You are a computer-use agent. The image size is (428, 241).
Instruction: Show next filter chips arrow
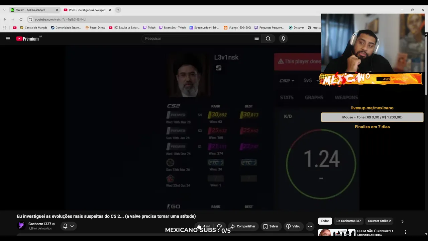402,221
